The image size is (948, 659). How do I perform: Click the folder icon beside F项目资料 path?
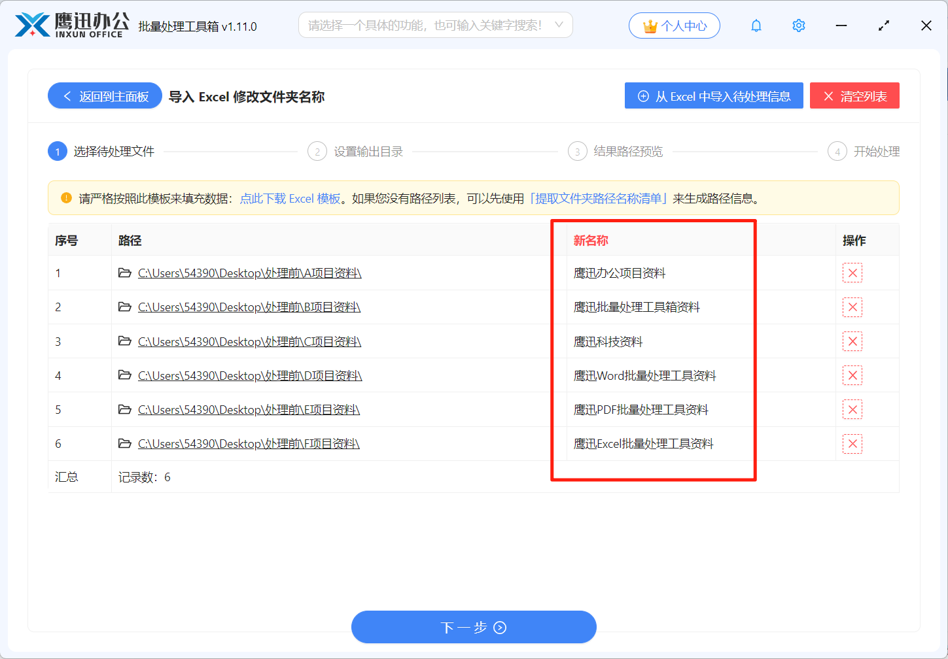click(124, 443)
